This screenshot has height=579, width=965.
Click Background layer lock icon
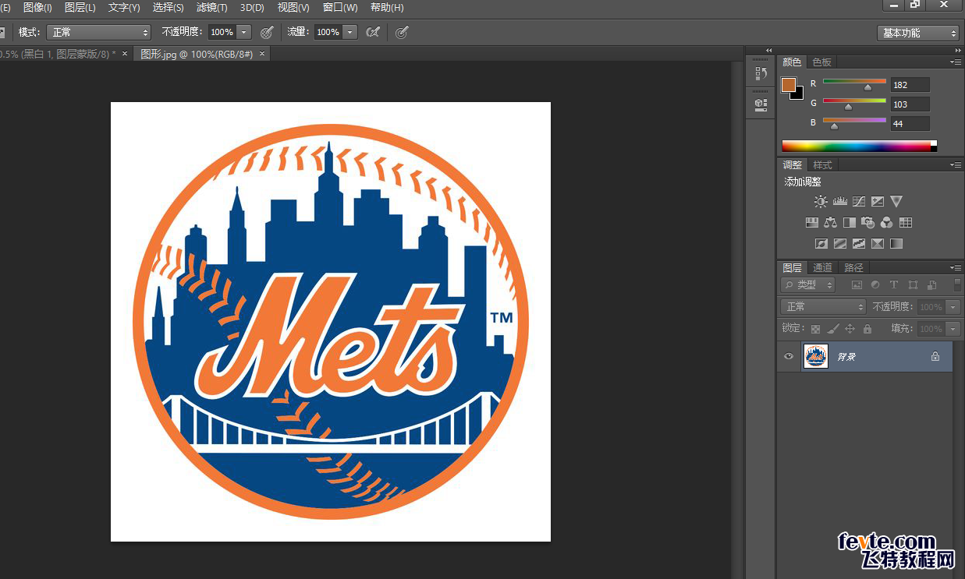tap(935, 356)
